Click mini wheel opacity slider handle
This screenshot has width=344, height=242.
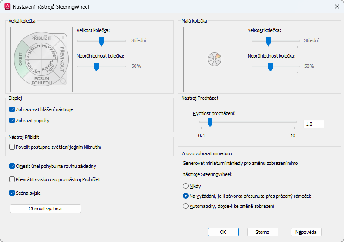(270, 67)
